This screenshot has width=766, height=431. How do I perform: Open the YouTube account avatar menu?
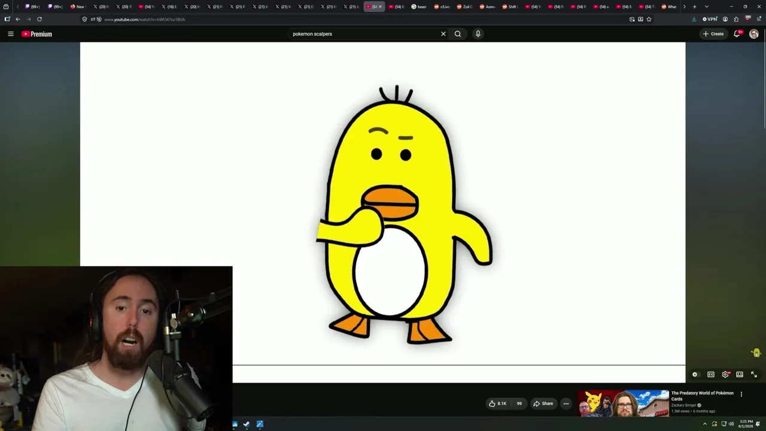[x=754, y=34]
